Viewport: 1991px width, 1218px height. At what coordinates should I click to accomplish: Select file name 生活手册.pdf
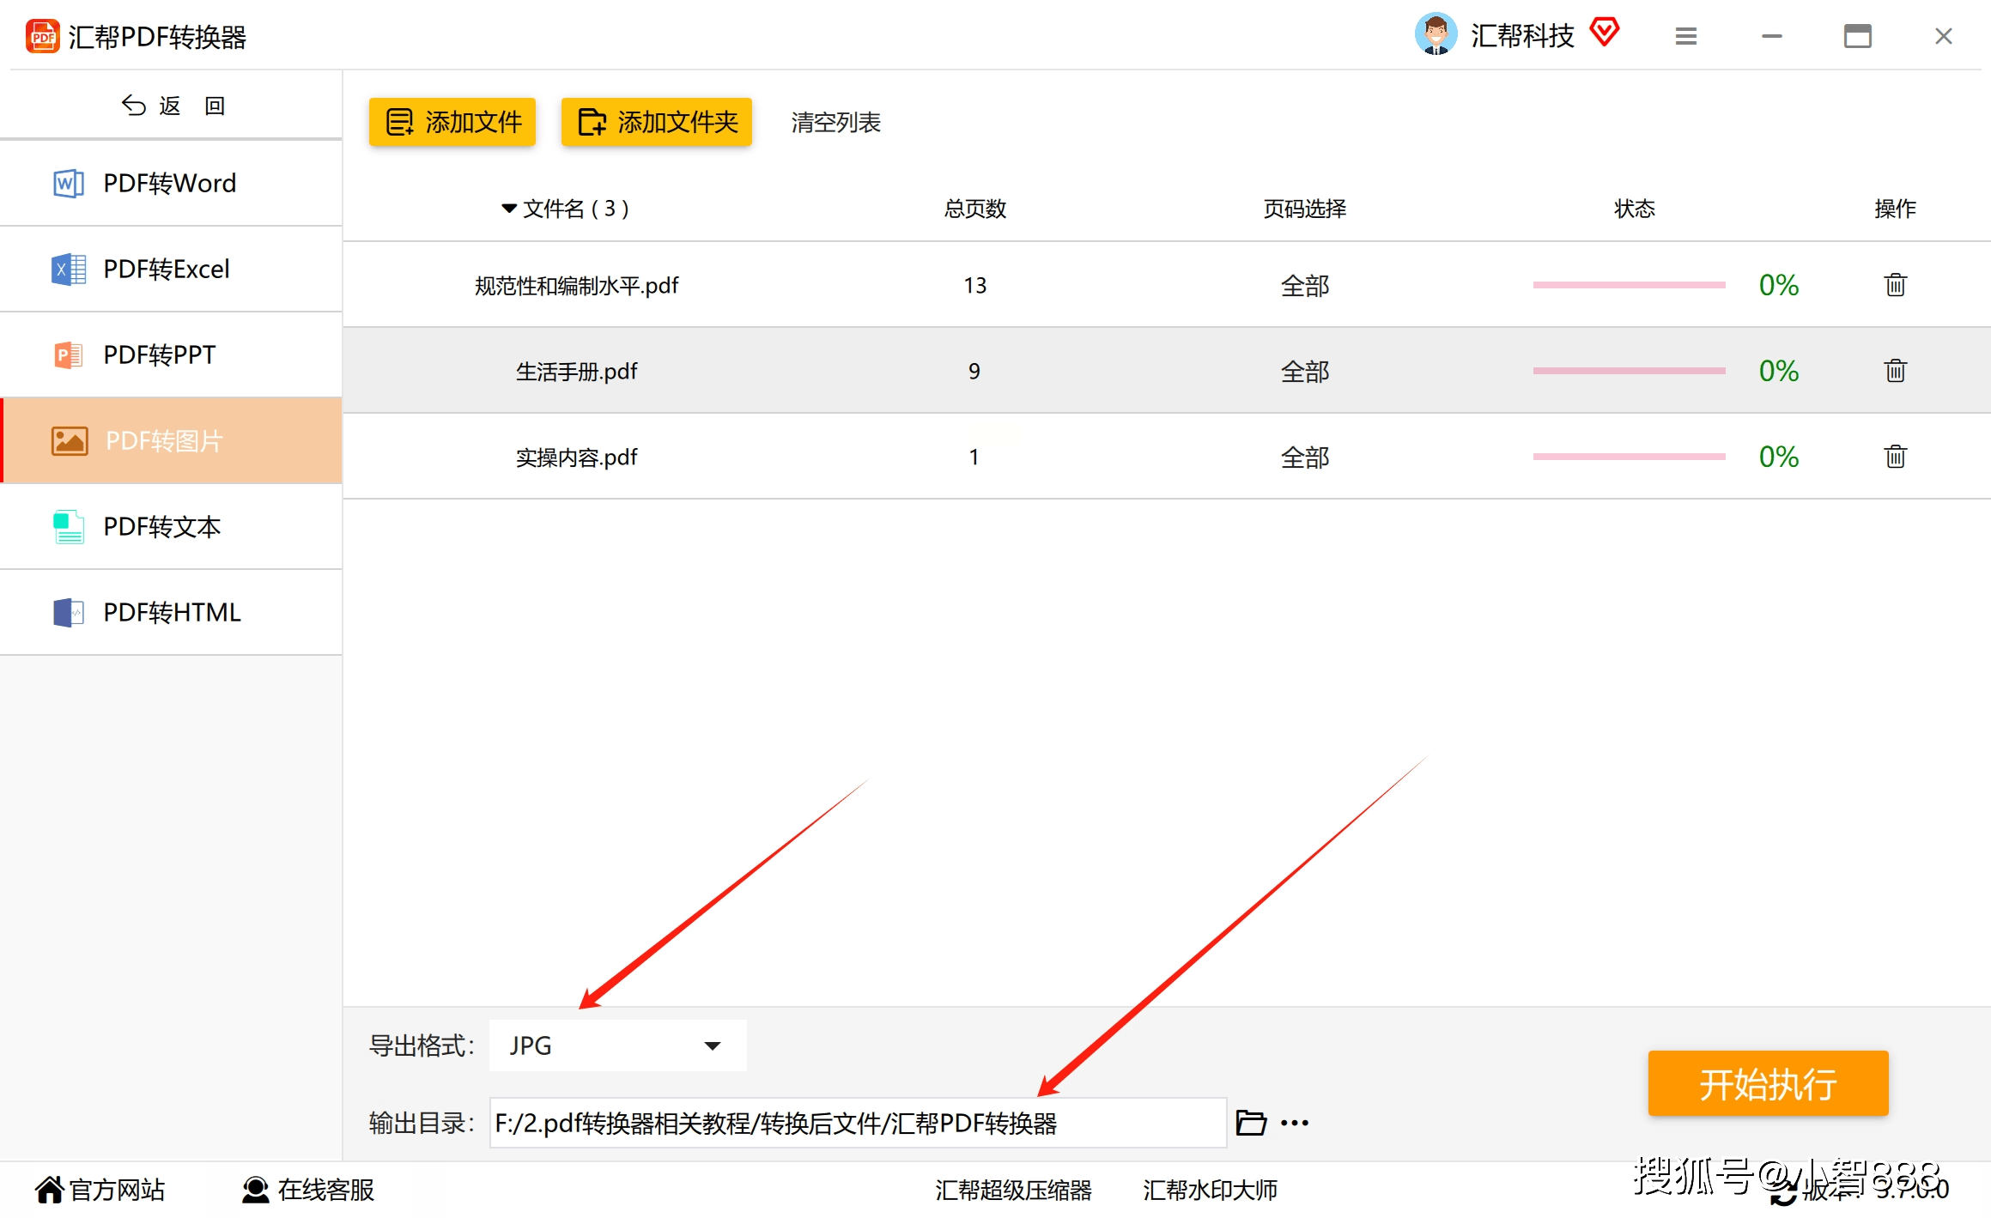[576, 371]
